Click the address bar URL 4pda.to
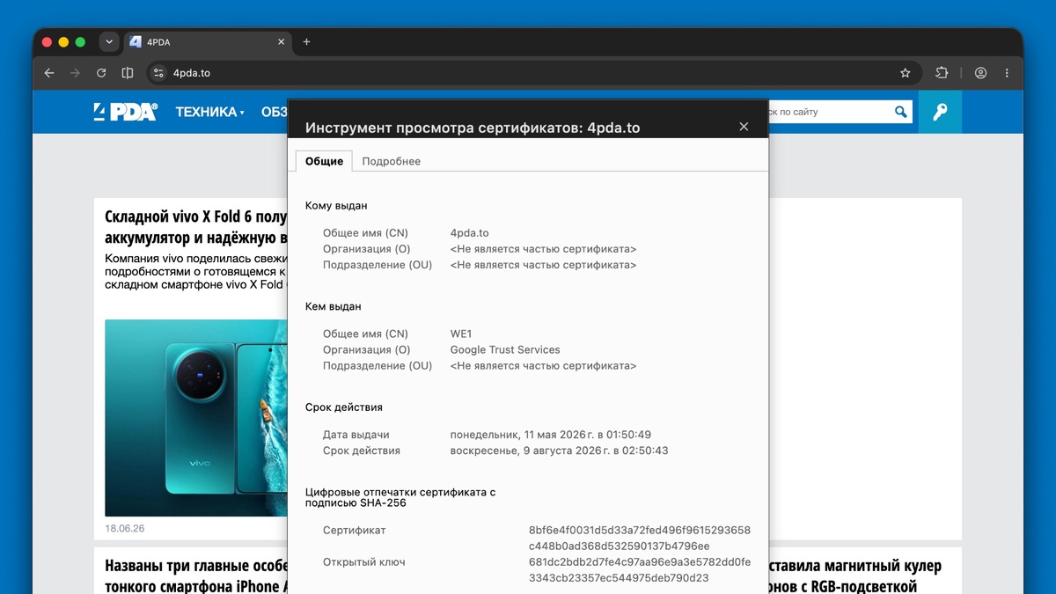 click(192, 73)
